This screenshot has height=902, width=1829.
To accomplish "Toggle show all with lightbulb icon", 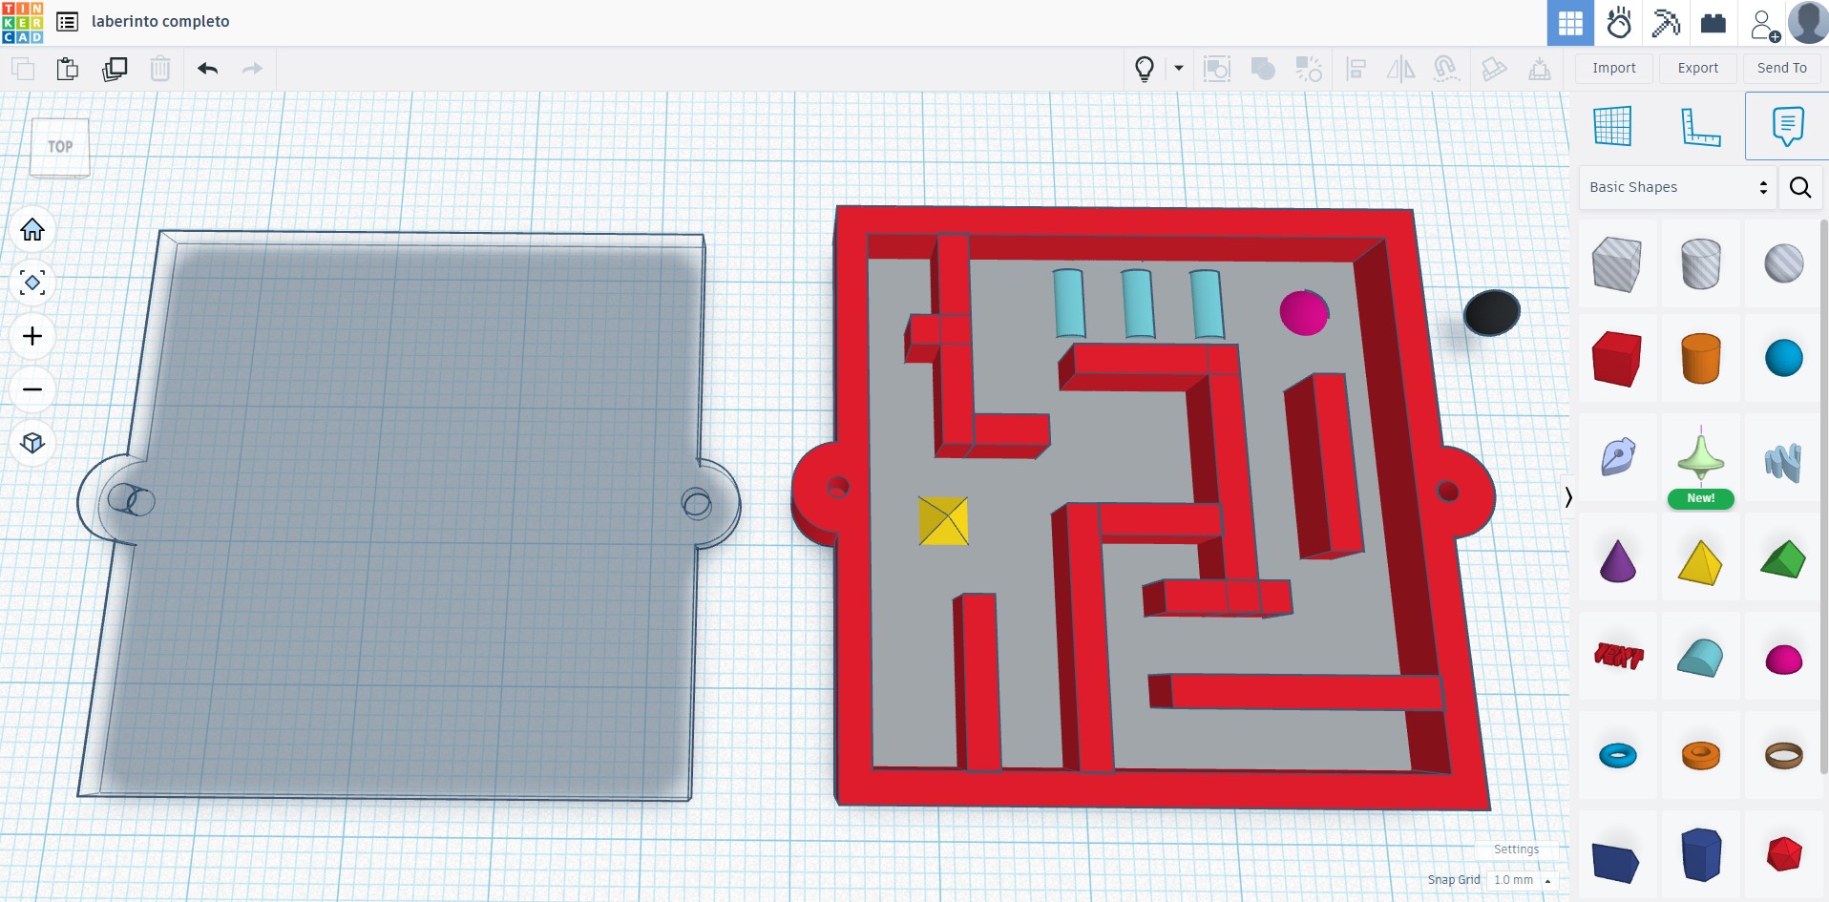I will click(x=1145, y=69).
